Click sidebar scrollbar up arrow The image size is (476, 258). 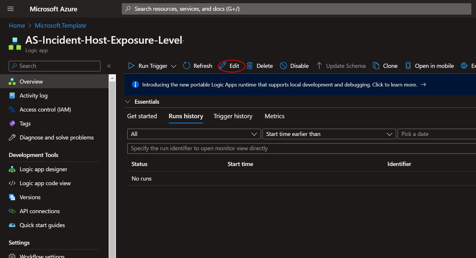112,78
